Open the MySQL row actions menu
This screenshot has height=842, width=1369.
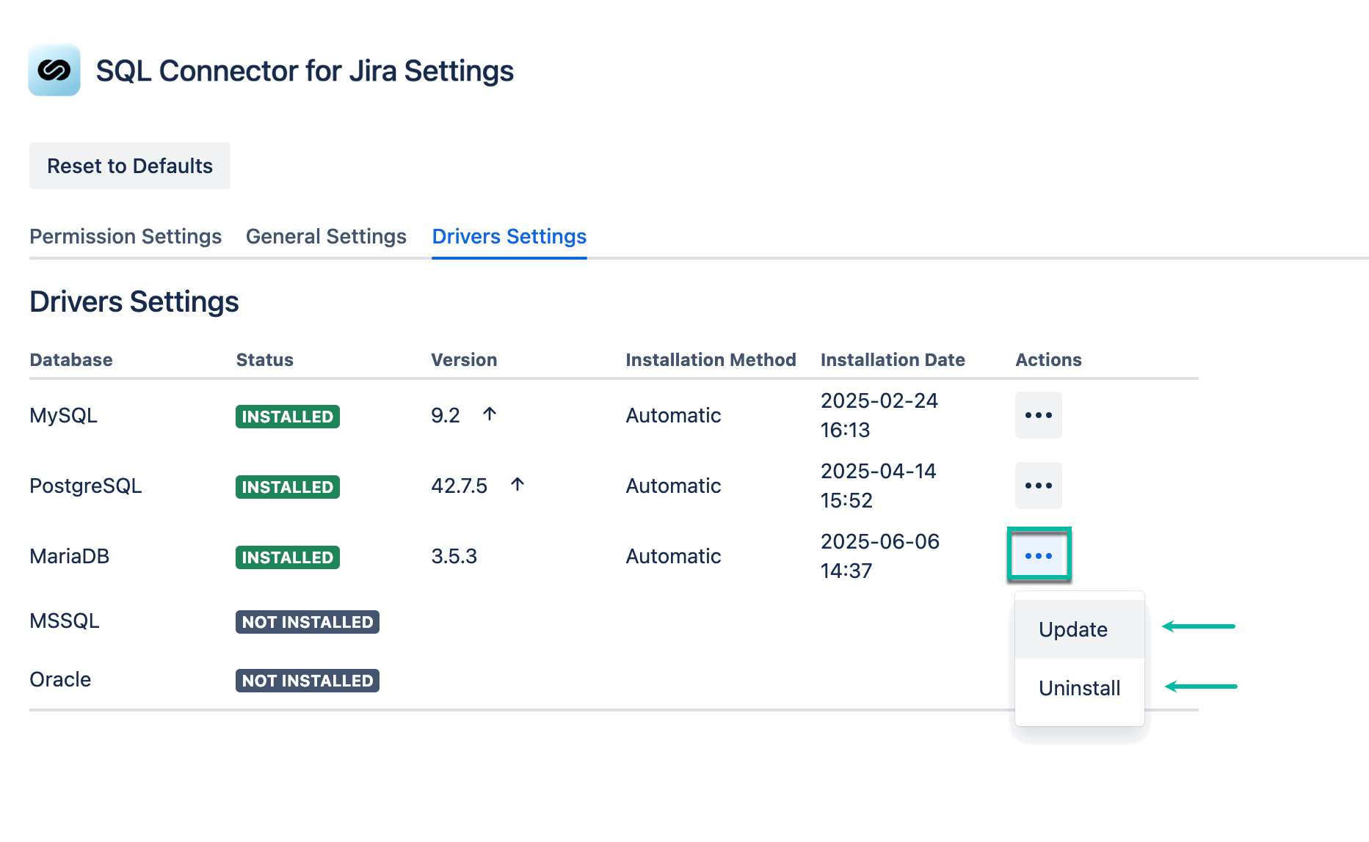[1039, 415]
